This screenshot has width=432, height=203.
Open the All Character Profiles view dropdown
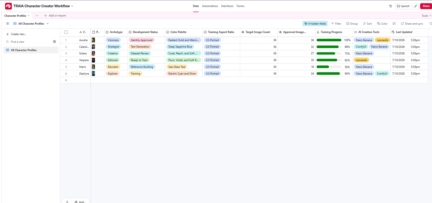(48, 24)
